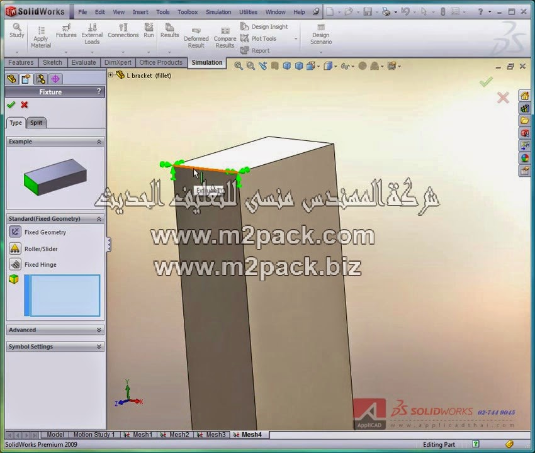Open DimXpertManager tab icon
The image size is (535, 453).
tap(55, 79)
